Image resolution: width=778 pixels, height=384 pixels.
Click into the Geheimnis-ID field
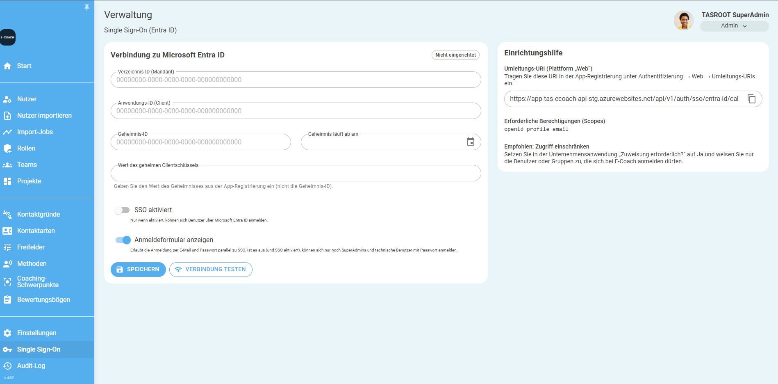point(201,142)
